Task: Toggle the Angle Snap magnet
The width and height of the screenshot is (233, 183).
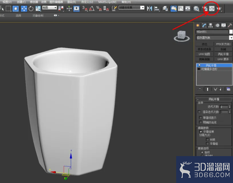Action: [92, 8]
